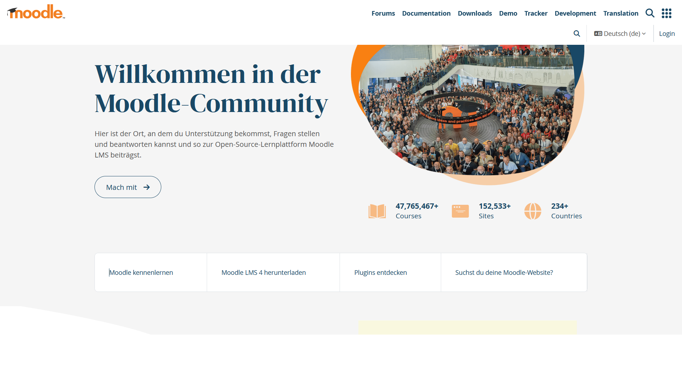Click the apps grid icon top right
The width and height of the screenshot is (682, 384).
[x=667, y=13]
